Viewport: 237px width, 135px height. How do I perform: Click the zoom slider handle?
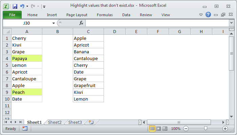(206, 129)
